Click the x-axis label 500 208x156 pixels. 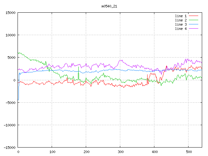click(x=189, y=152)
